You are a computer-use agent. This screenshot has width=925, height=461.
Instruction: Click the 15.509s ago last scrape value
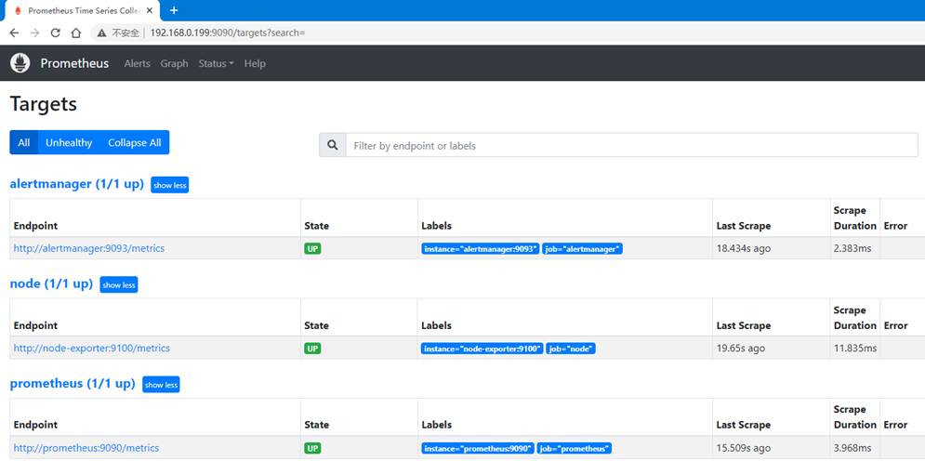click(744, 449)
